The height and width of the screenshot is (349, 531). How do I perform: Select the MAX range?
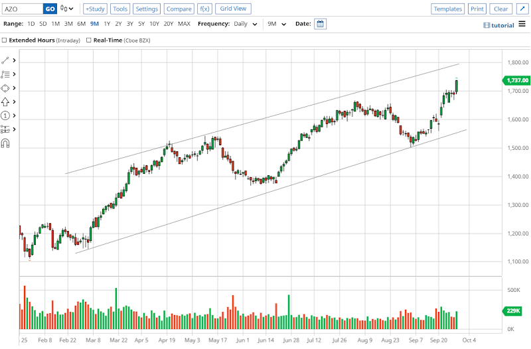tap(184, 24)
